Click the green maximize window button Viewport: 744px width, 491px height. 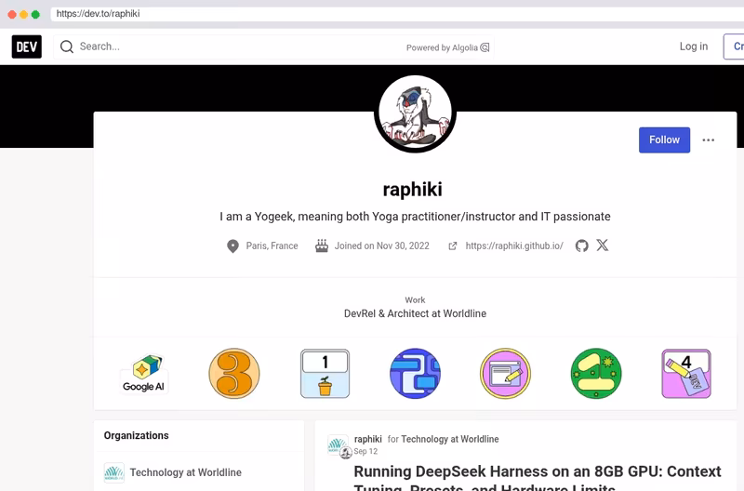[35, 14]
